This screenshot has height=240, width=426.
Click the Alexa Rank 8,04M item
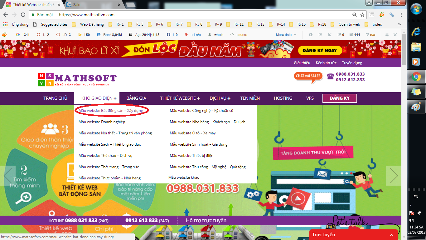coord(109,35)
